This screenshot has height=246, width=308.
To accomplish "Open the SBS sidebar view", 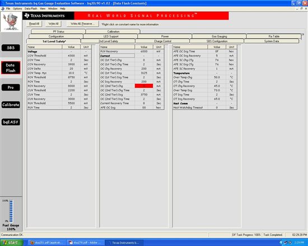I will [x=11, y=48].
